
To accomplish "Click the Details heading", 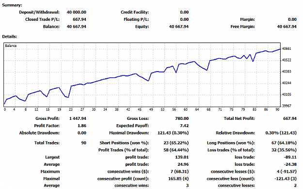I will pos(10,37).
